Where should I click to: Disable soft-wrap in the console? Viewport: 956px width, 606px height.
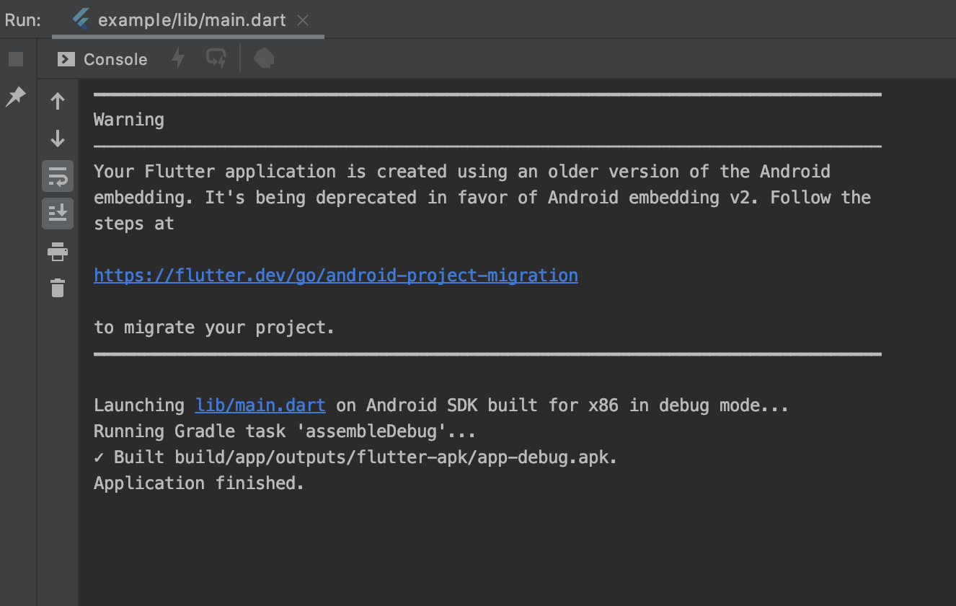tap(58, 176)
